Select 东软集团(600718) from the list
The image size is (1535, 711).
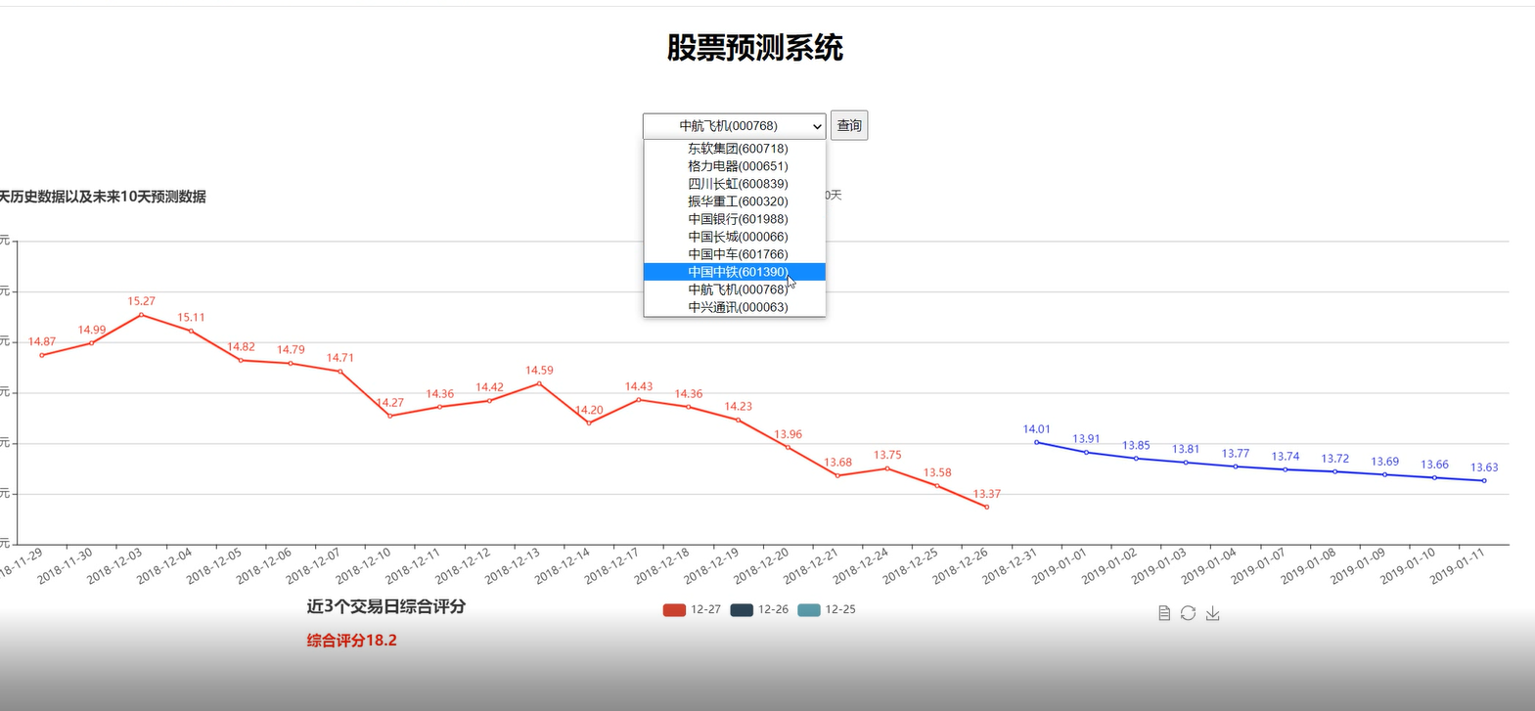click(735, 149)
